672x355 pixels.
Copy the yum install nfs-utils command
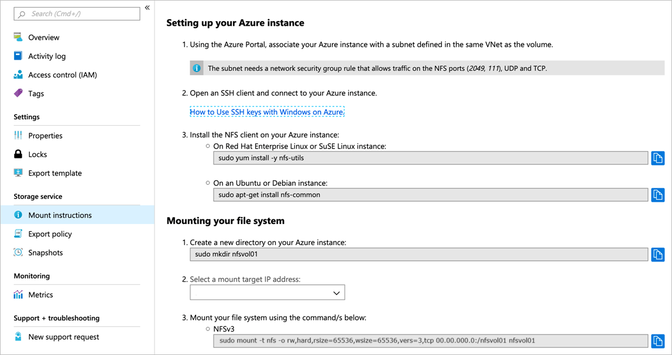pyautogui.click(x=658, y=158)
